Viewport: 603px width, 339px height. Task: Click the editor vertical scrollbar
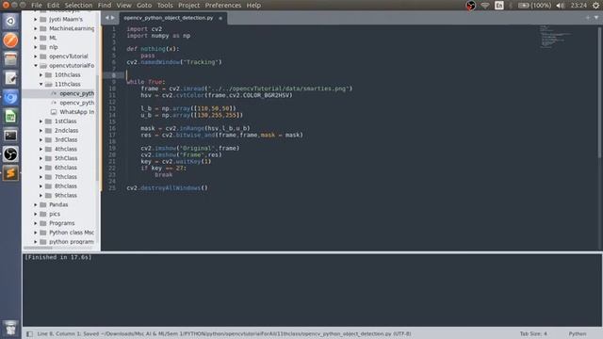[x=599, y=92]
